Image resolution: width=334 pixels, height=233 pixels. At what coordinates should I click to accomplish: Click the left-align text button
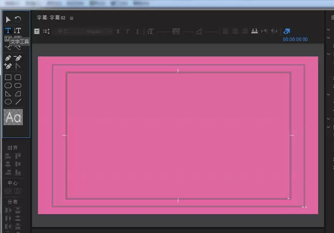tap(226, 31)
